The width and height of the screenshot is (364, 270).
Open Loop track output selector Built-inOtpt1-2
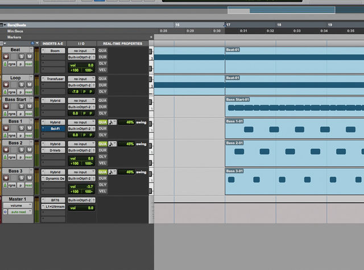tap(81, 85)
